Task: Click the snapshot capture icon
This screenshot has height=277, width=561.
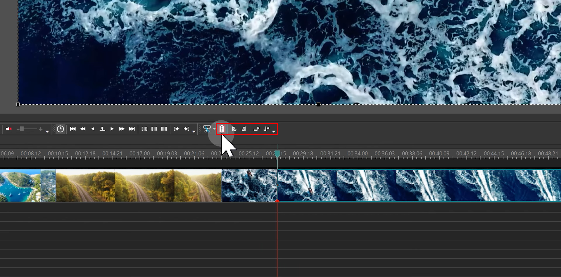Action: [x=102, y=129]
